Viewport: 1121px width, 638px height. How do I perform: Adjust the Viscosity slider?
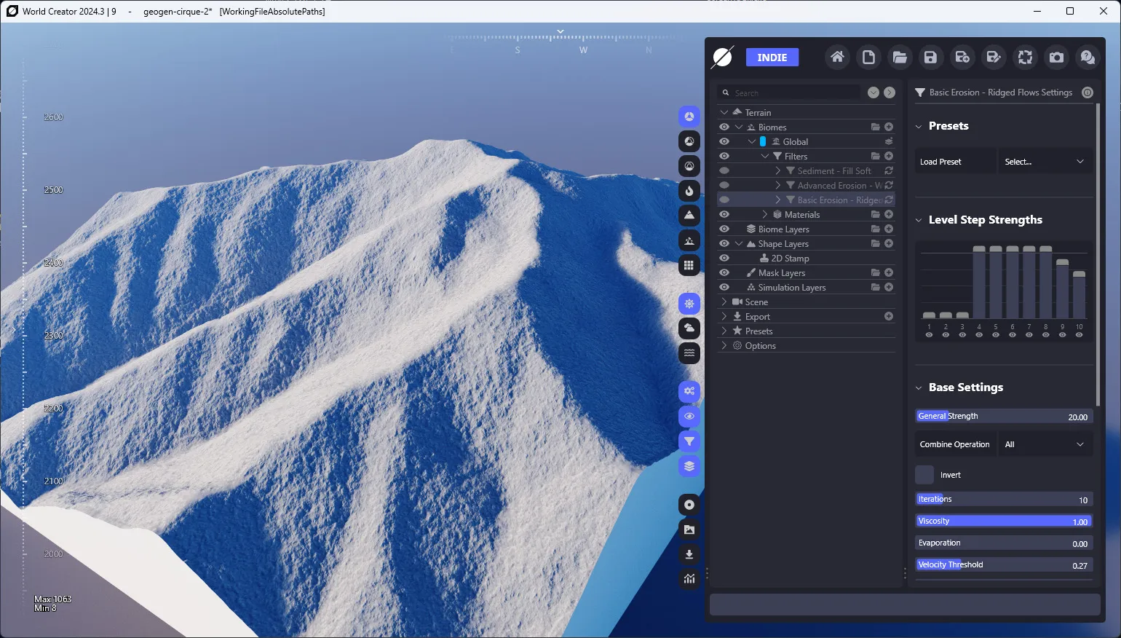1004,521
